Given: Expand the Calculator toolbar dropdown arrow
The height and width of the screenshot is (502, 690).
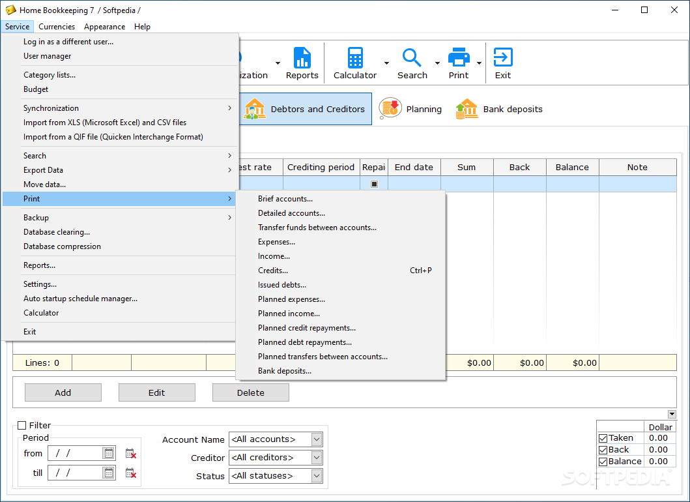Looking at the screenshot, I should coord(386,63).
